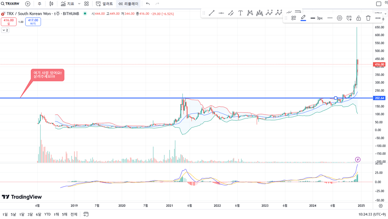
Task: Select the horizontal line tool
Action: click(x=221, y=13)
